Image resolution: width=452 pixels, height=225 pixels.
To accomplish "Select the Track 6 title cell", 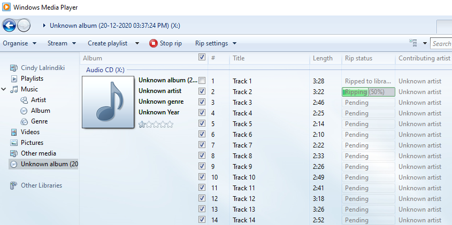I will 242,135.
